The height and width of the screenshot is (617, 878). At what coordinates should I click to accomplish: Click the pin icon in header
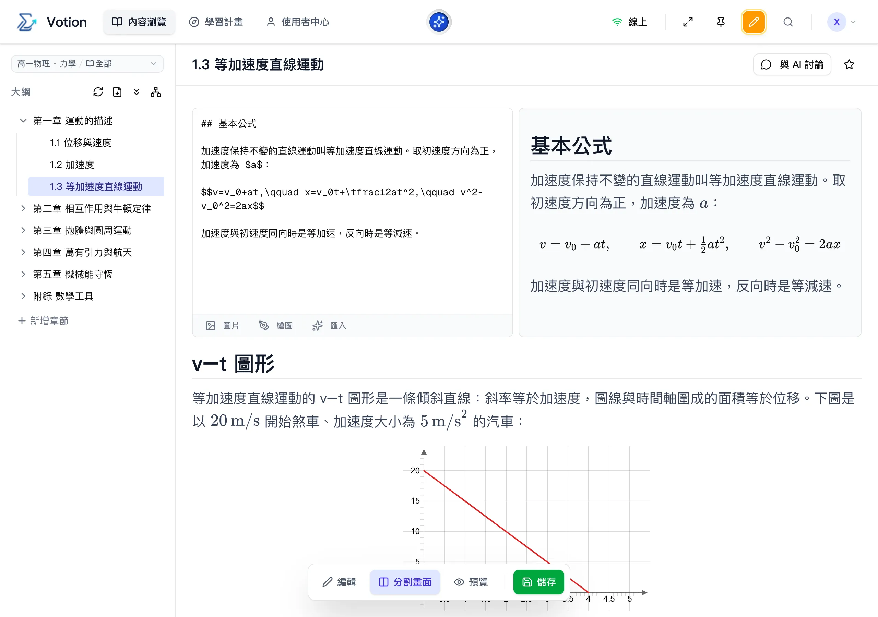click(721, 22)
